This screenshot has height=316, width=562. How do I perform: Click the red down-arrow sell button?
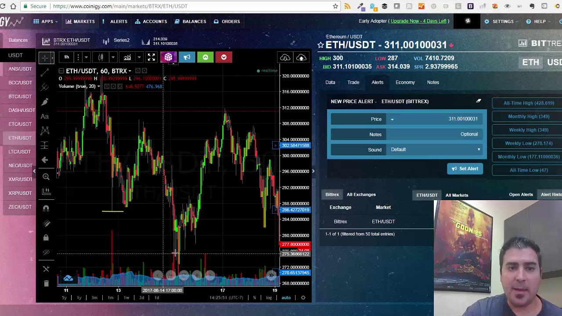pyautogui.click(x=223, y=57)
